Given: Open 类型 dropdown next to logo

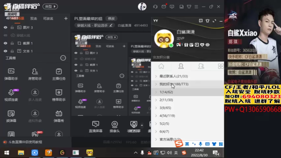Looking at the screenshot, I should 50,6.
